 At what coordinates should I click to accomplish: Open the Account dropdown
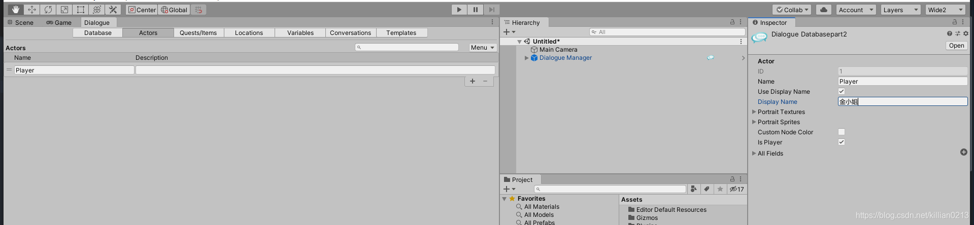tap(856, 10)
